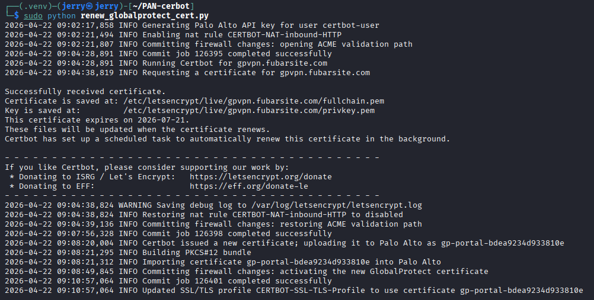Click the WARNING log level text
The width and height of the screenshot is (594, 300).
(x=135, y=205)
